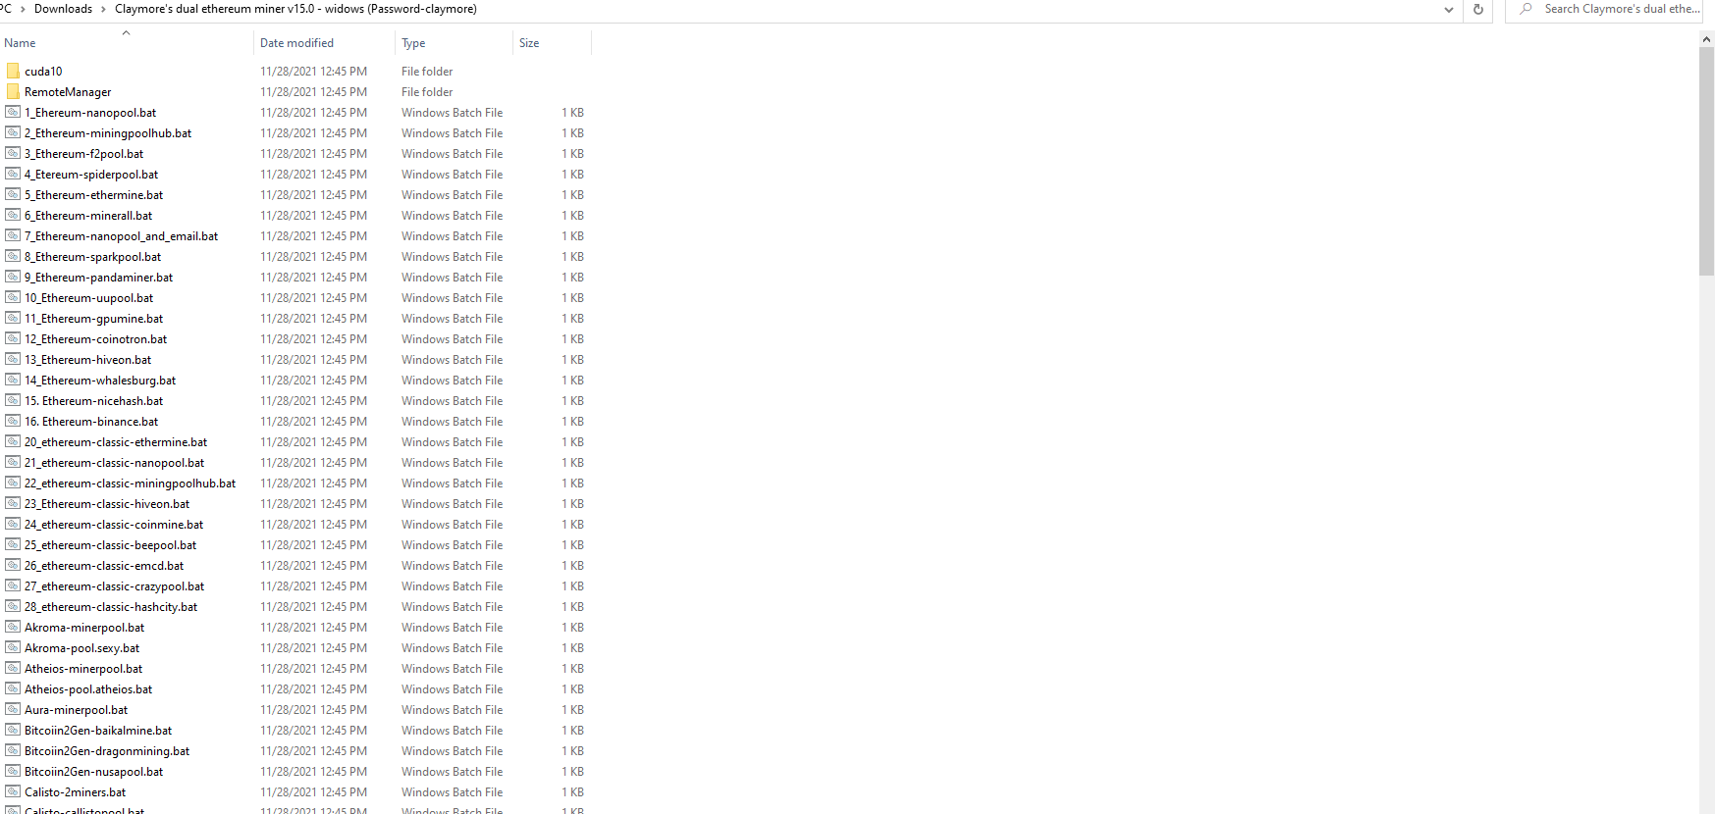This screenshot has width=1715, height=814.
Task: Click the date modified of 9_Ethereum-pandaminer.bat
Action: click(313, 277)
